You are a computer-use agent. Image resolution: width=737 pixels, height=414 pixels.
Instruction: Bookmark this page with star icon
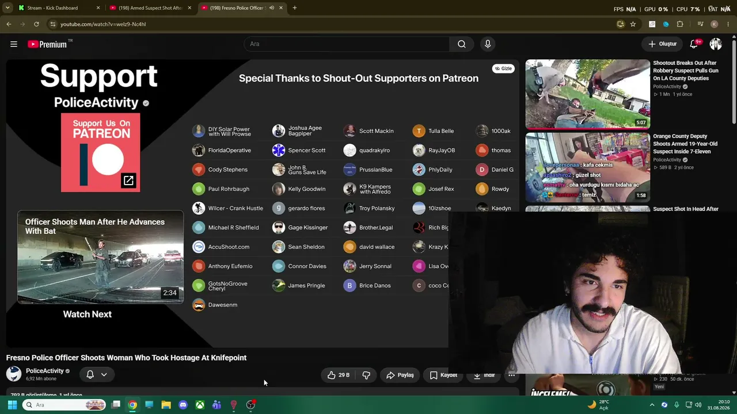coord(633,24)
